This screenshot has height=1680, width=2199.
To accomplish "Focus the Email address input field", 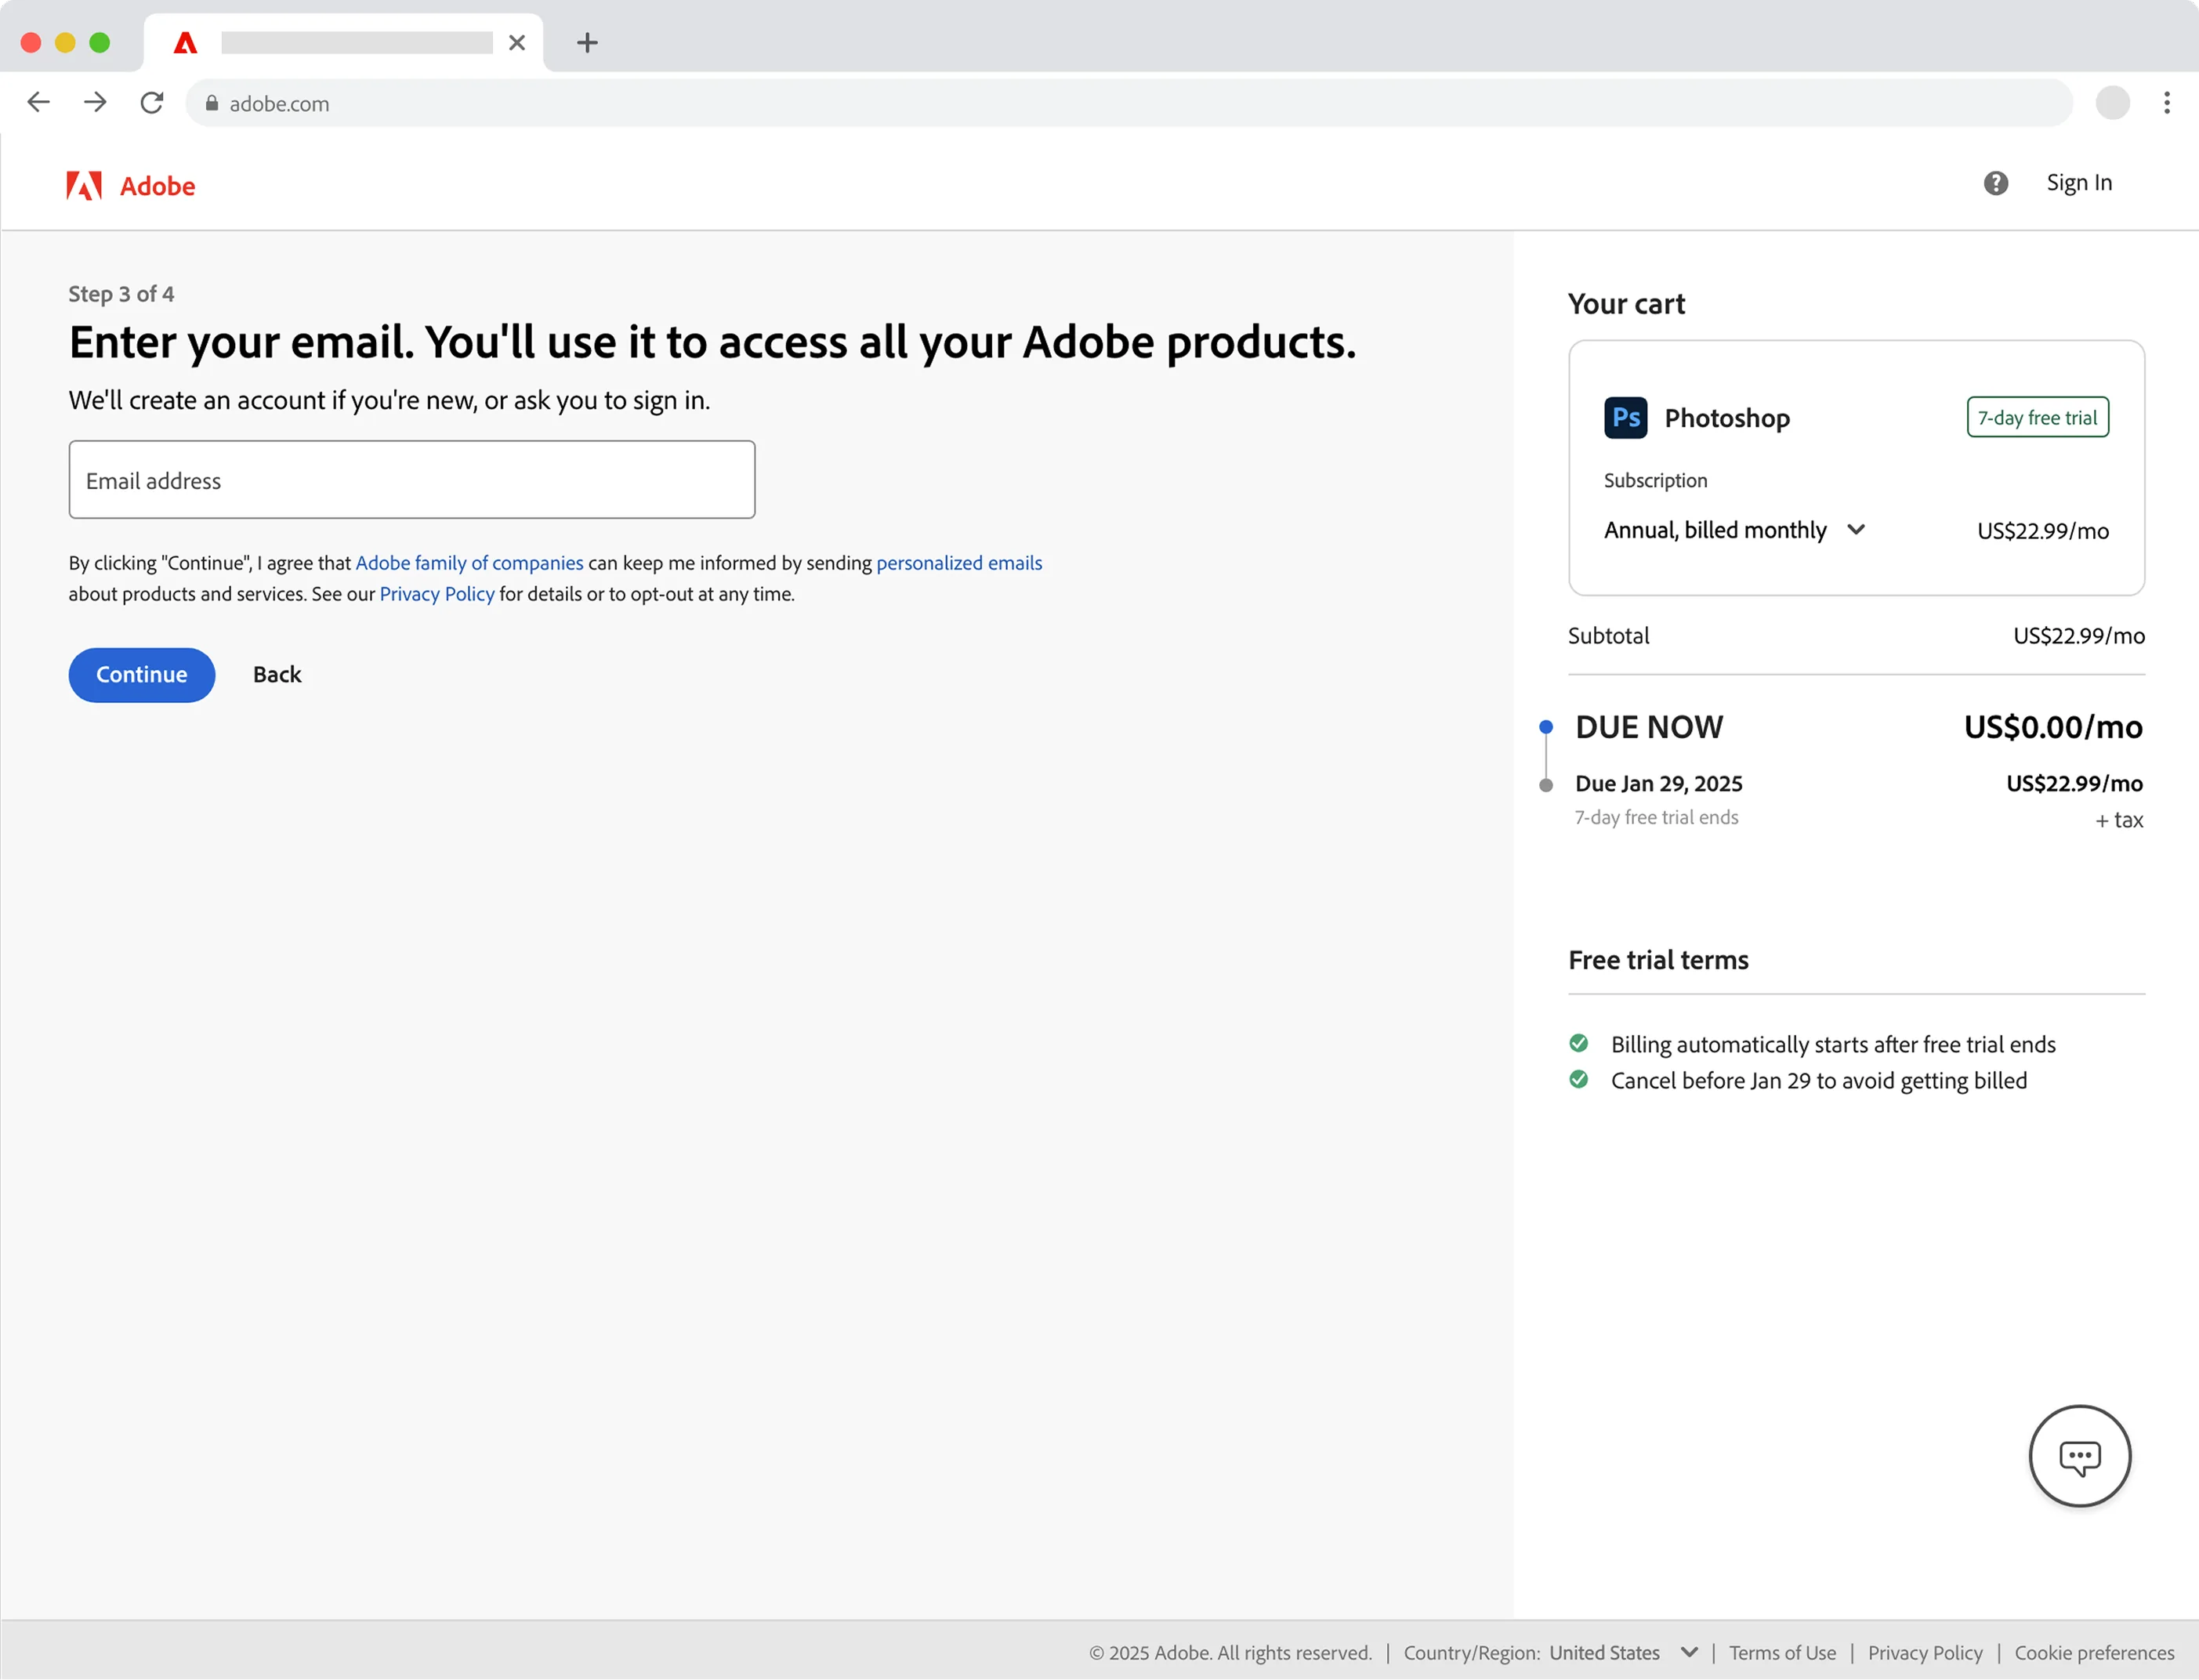I will click(412, 480).
